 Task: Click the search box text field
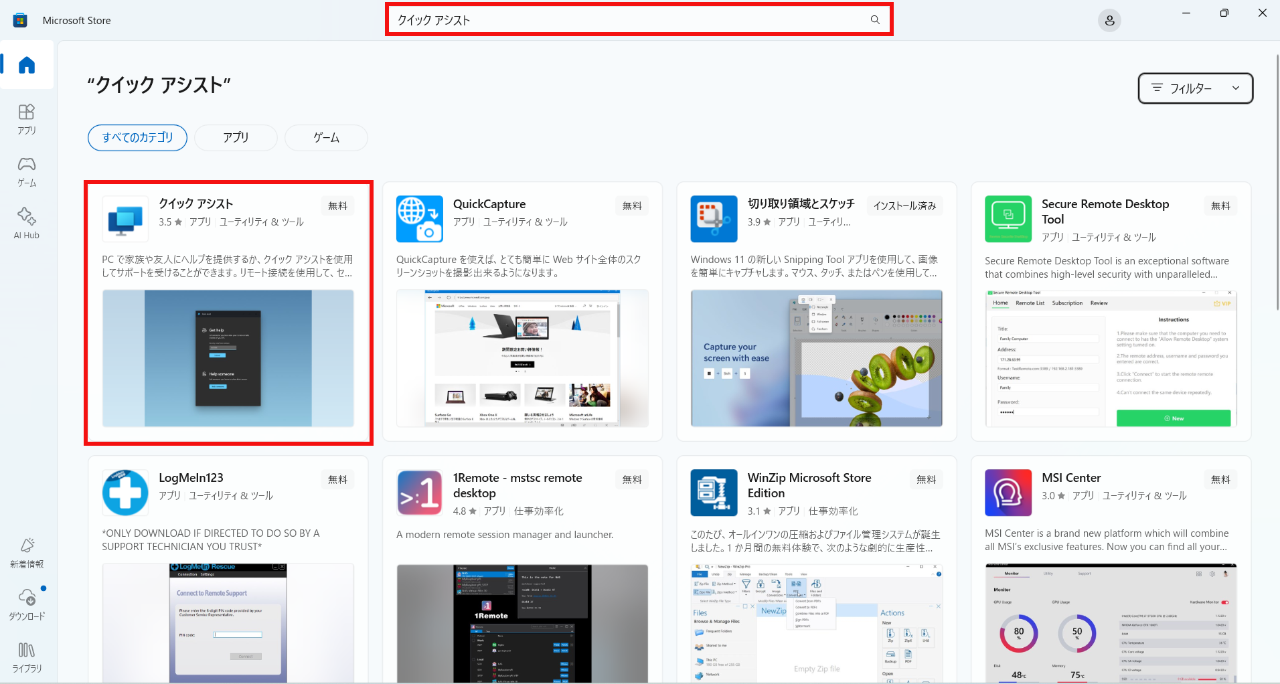[x=629, y=20]
